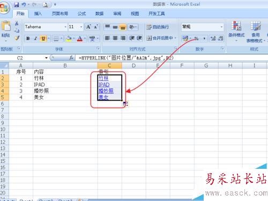268x201 pixels.
Task: Click the select-all corner button
Action: (x=4, y=66)
